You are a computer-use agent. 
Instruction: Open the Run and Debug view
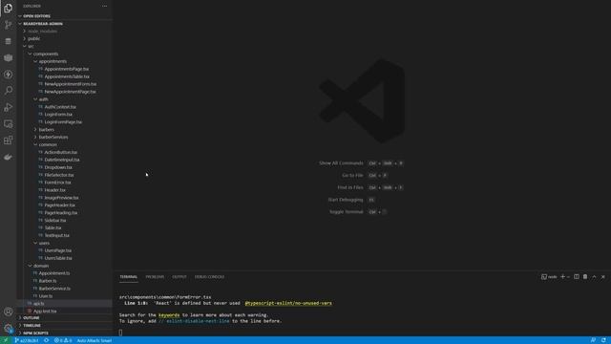(x=9, y=107)
